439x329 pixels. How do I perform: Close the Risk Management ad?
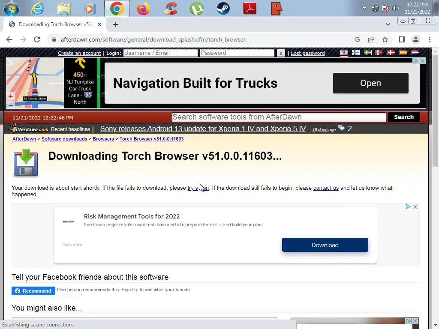coord(415,206)
